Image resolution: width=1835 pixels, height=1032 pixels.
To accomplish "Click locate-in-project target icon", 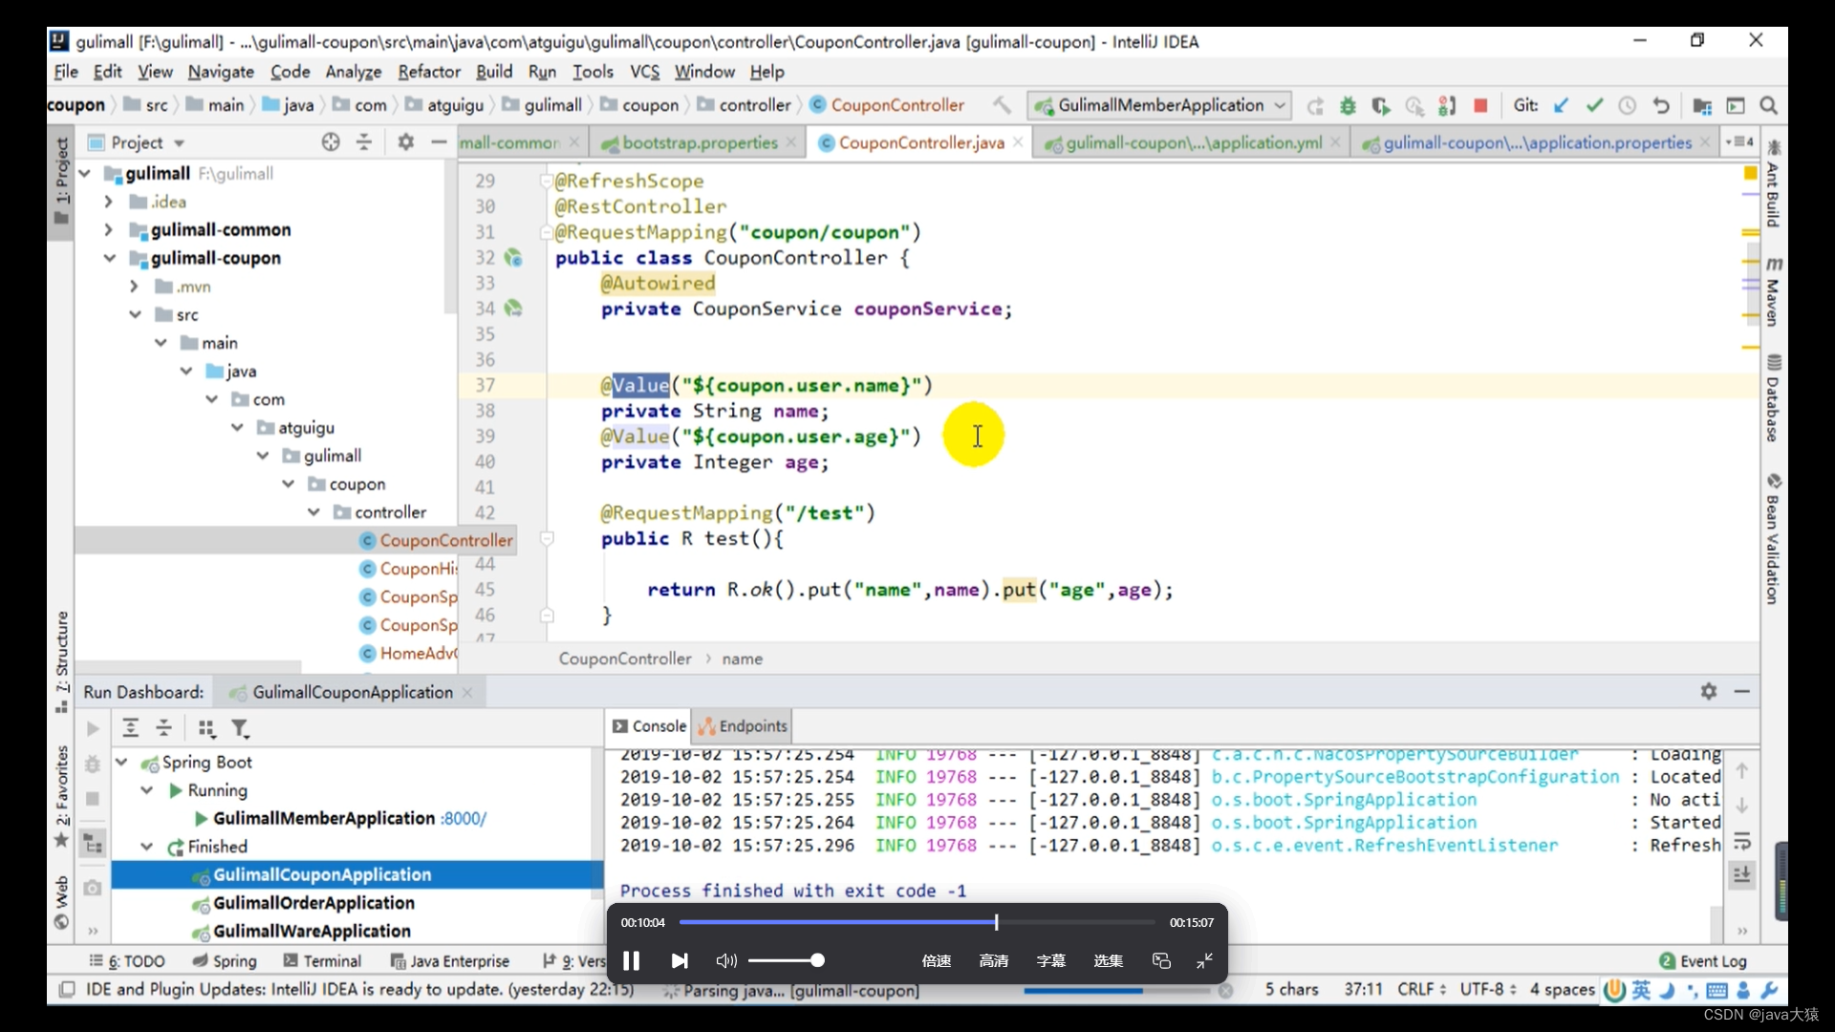I will pyautogui.click(x=331, y=142).
